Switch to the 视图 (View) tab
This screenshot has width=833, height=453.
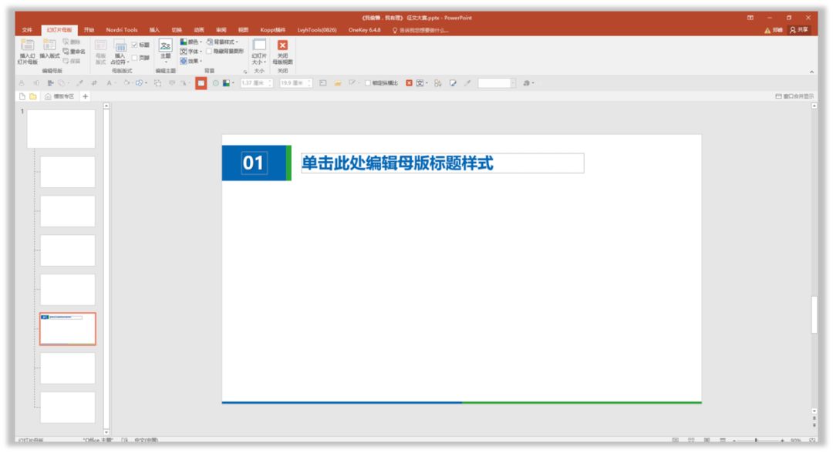[x=243, y=30]
